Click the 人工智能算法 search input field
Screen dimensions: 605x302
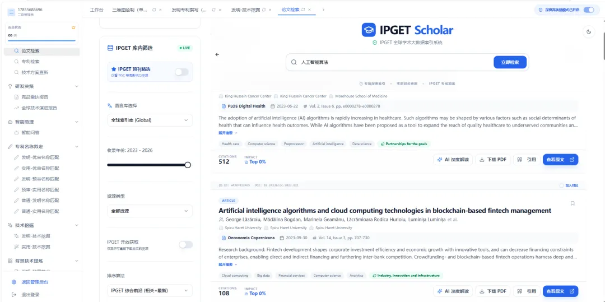click(395, 62)
